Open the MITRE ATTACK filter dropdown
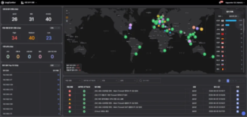 (91, 81)
